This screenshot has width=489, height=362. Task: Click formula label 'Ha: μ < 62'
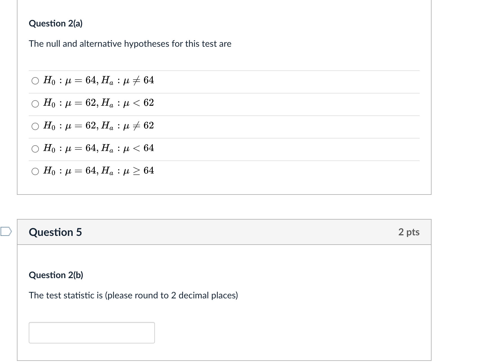tap(127, 103)
